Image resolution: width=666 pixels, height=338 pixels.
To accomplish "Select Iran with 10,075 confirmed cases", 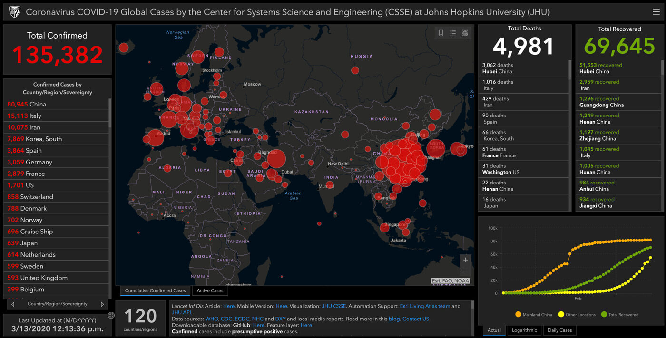I will coord(57,127).
